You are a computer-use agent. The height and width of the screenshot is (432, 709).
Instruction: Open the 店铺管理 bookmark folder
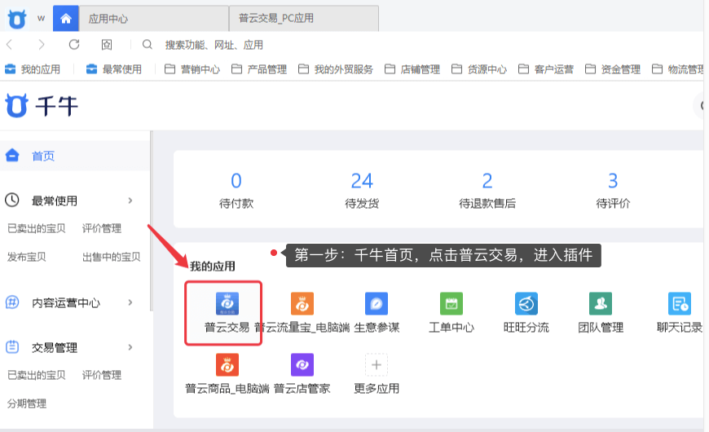412,69
